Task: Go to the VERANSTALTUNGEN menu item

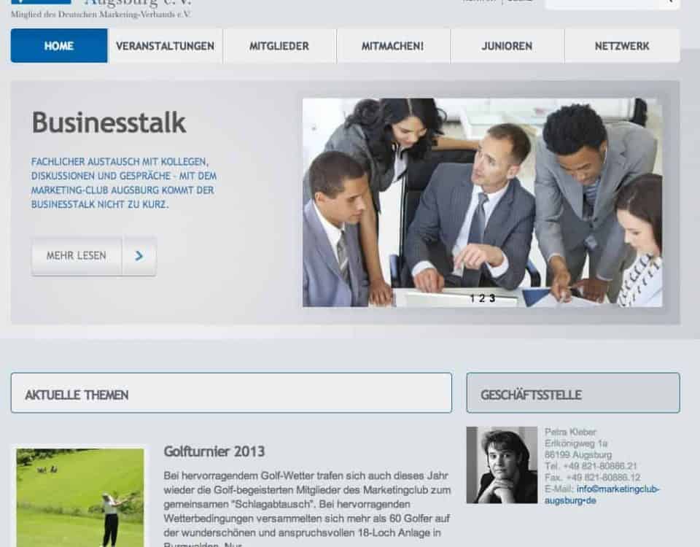Action: [166, 46]
